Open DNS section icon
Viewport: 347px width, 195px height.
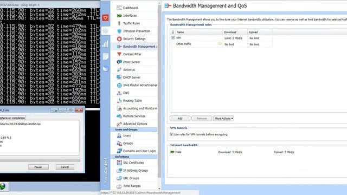119,93
